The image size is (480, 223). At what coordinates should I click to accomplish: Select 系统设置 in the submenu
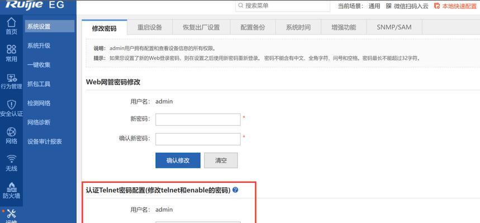click(49, 26)
